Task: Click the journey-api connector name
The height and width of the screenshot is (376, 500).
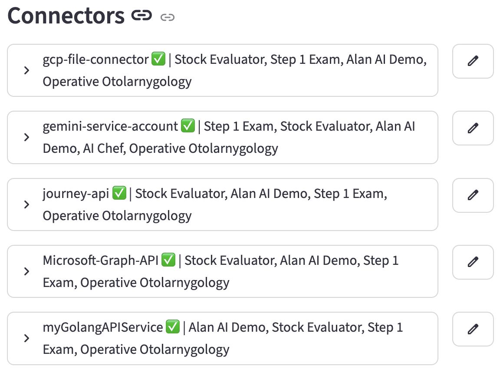Action: 76,194
